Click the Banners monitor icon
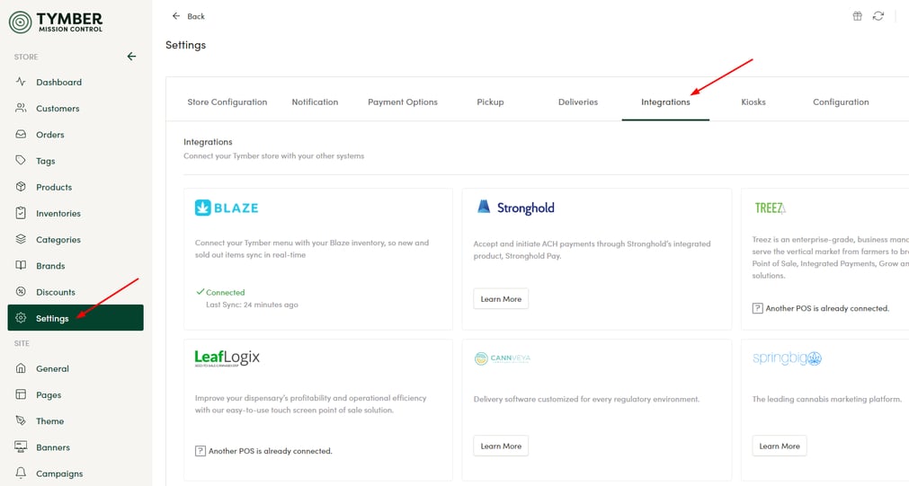This screenshot has height=486, width=909. (21, 446)
